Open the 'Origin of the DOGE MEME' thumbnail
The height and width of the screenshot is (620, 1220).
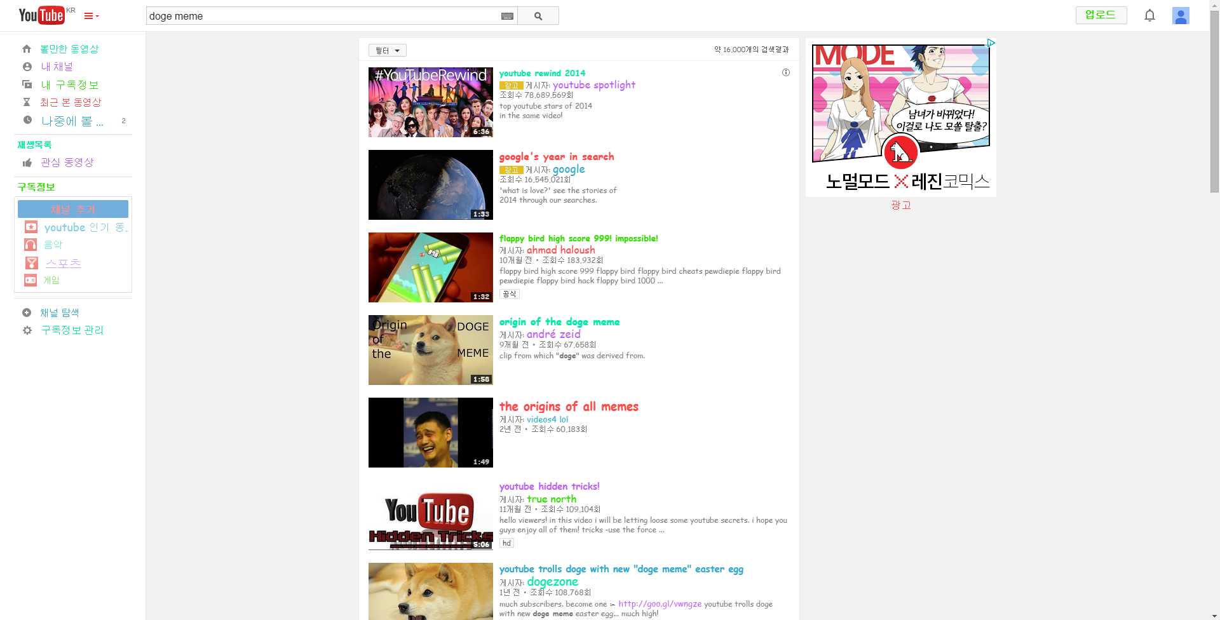pos(431,350)
